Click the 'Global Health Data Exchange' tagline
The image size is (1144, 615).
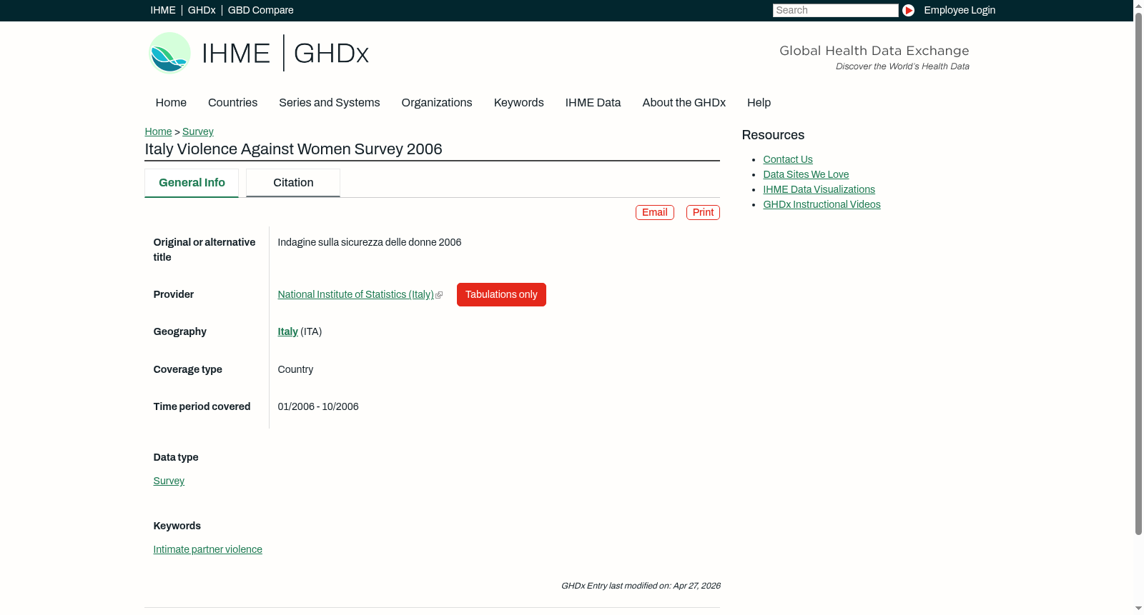click(874, 51)
